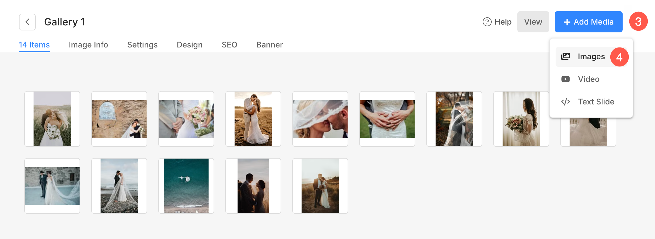Select the Banner tab
Screen dimensions: 655x239
(x=269, y=45)
